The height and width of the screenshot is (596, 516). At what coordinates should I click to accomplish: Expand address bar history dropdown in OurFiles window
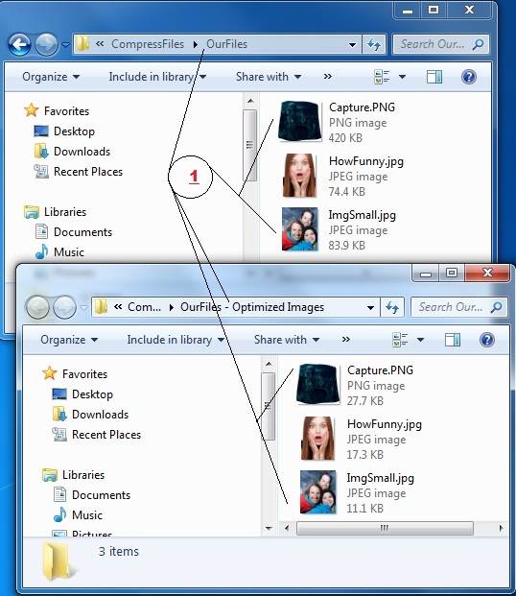click(x=352, y=44)
